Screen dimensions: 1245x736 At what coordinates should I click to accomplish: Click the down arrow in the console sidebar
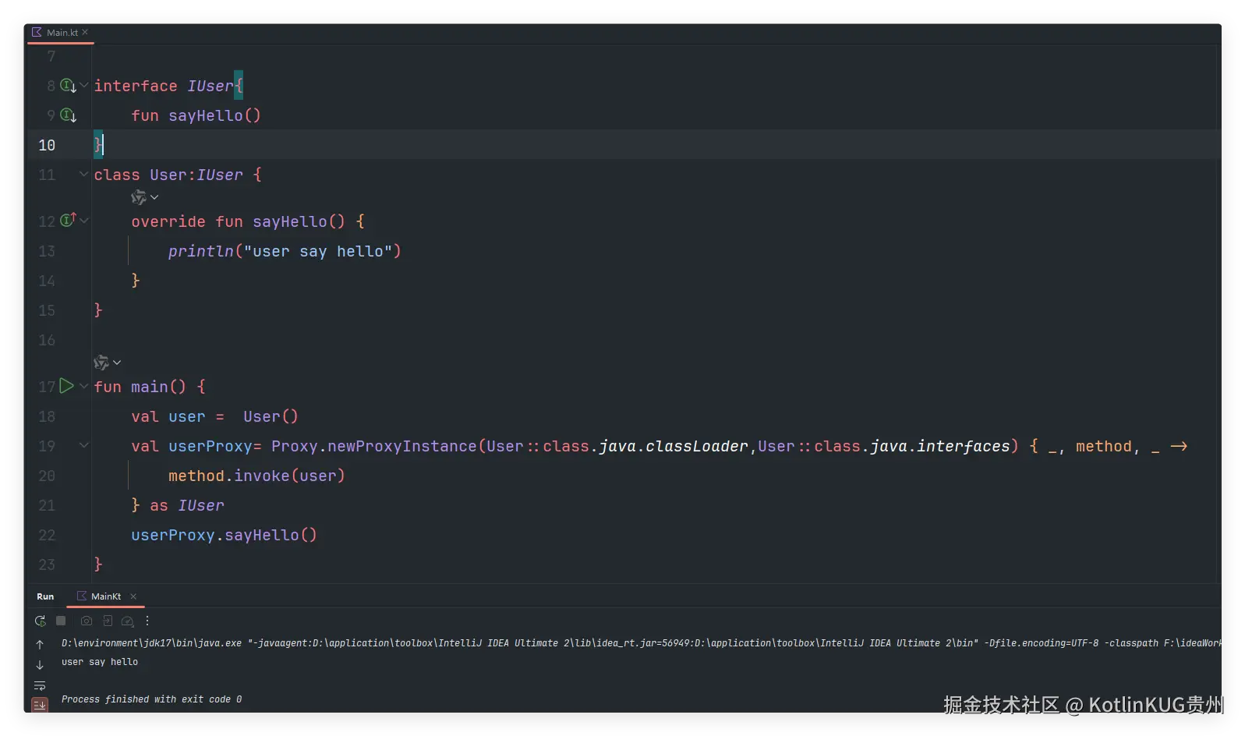coord(40,665)
